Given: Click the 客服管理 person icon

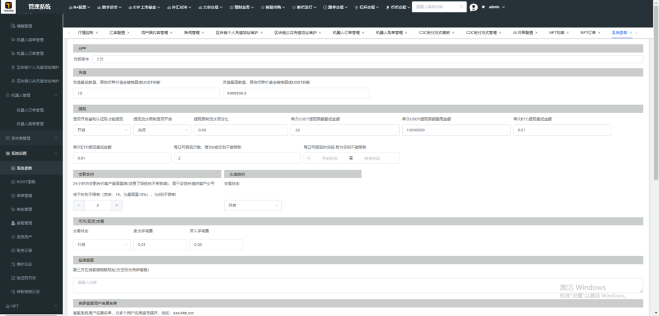Looking at the screenshot, I should 13,223.
